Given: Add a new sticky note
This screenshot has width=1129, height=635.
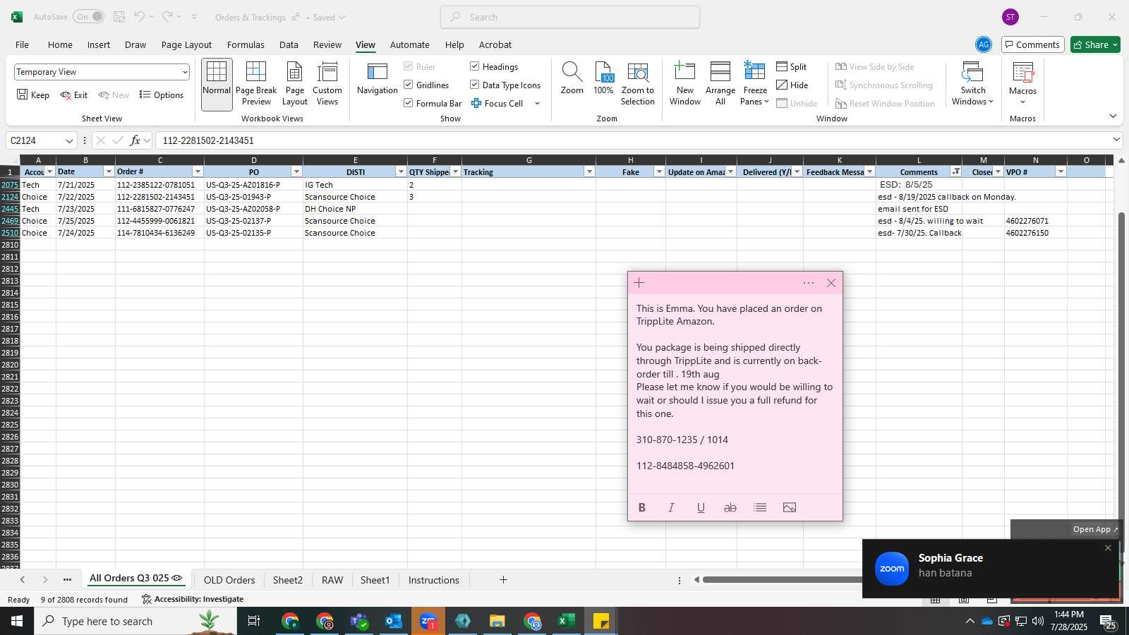Looking at the screenshot, I should pyautogui.click(x=639, y=283).
